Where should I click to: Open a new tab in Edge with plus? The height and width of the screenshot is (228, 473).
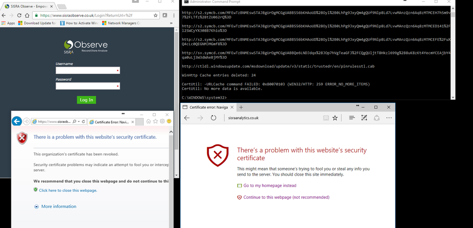point(241,107)
